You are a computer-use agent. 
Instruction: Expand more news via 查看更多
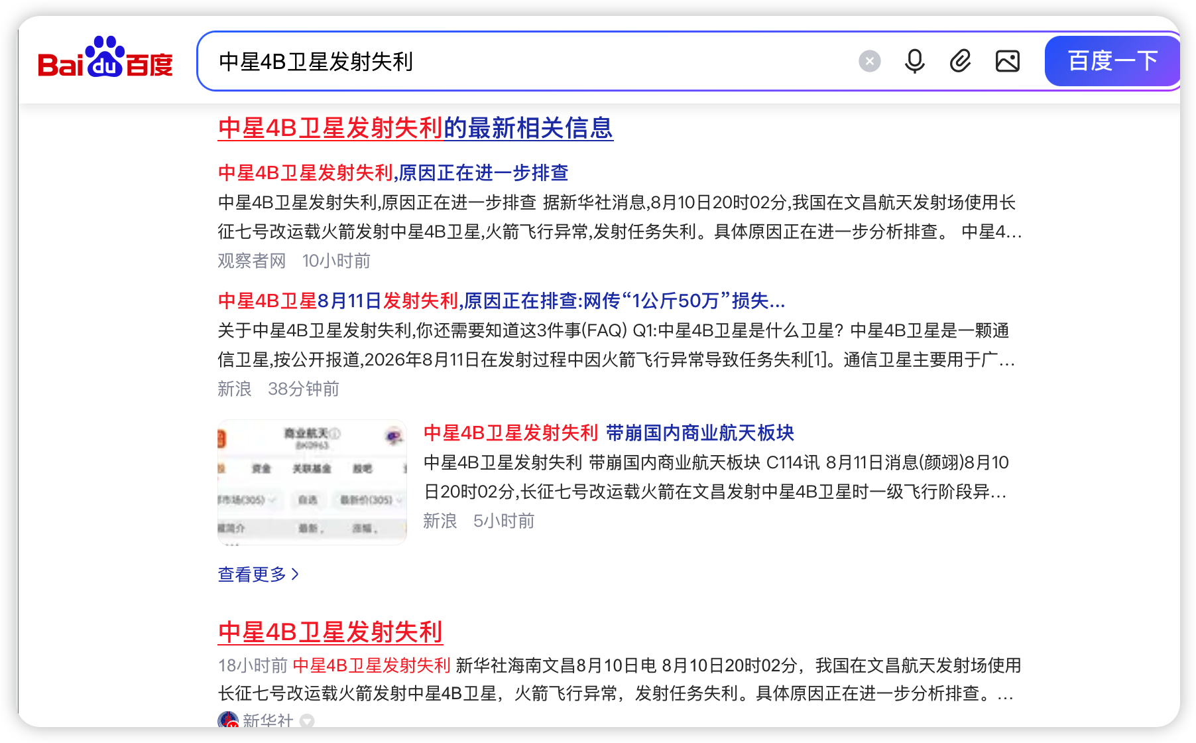click(x=259, y=574)
